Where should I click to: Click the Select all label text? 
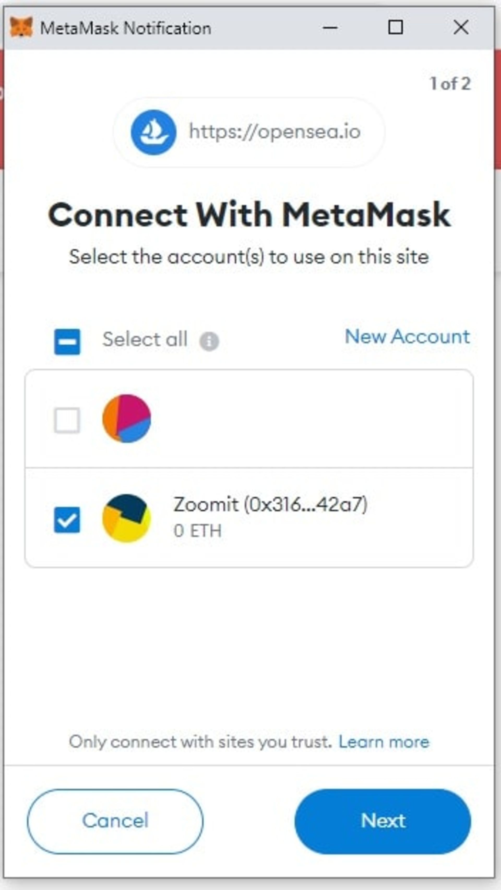[x=145, y=339]
